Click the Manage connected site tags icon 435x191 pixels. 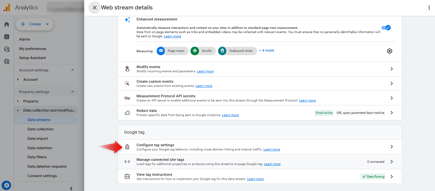click(127, 161)
